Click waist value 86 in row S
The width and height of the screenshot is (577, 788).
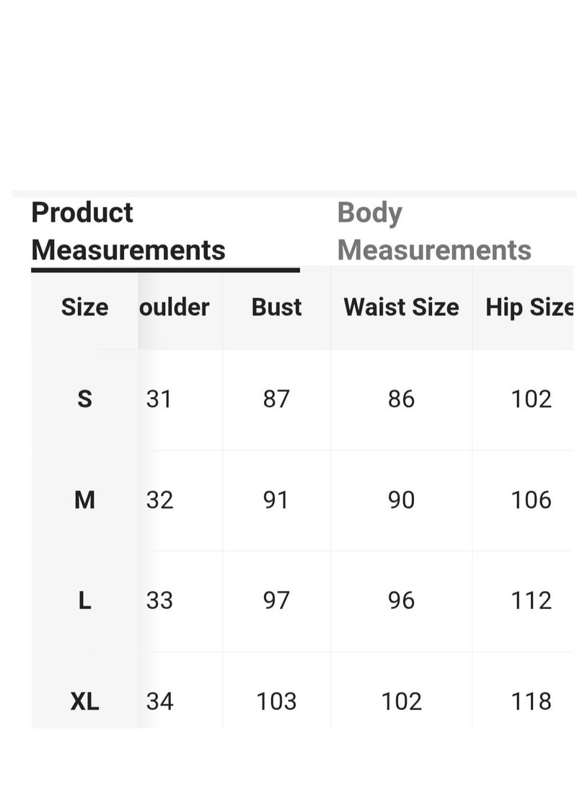(x=401, y=399)
